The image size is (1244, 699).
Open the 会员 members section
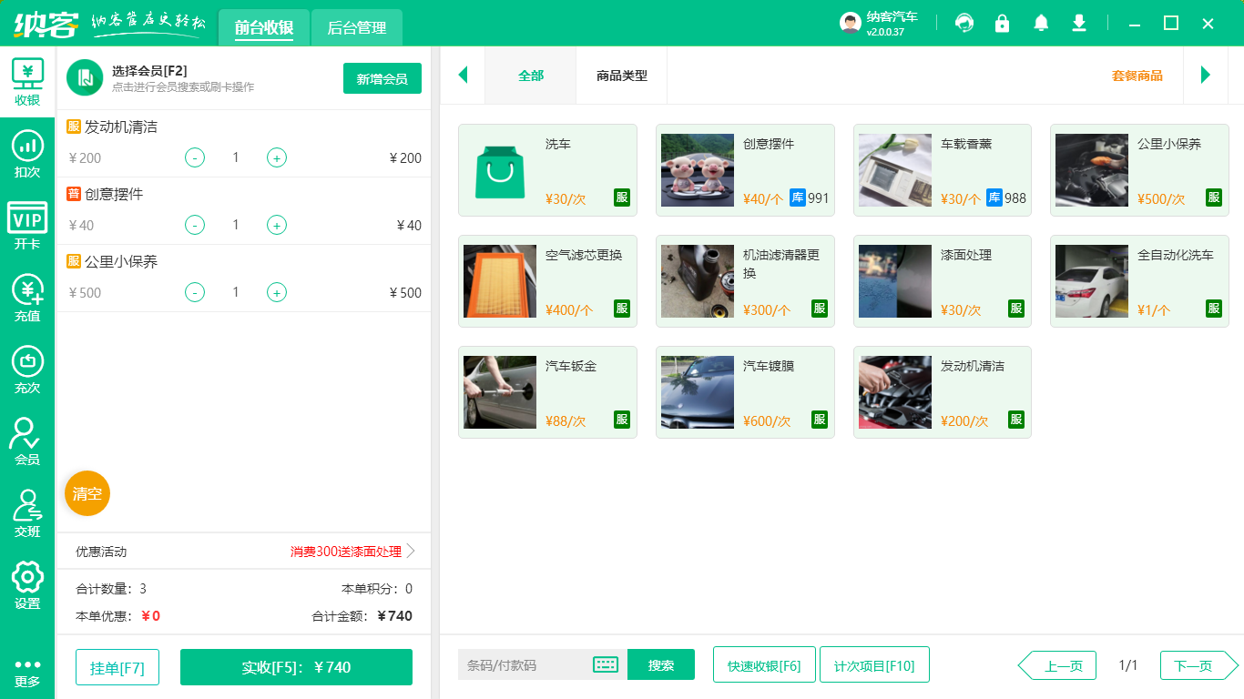coord(27,443)
